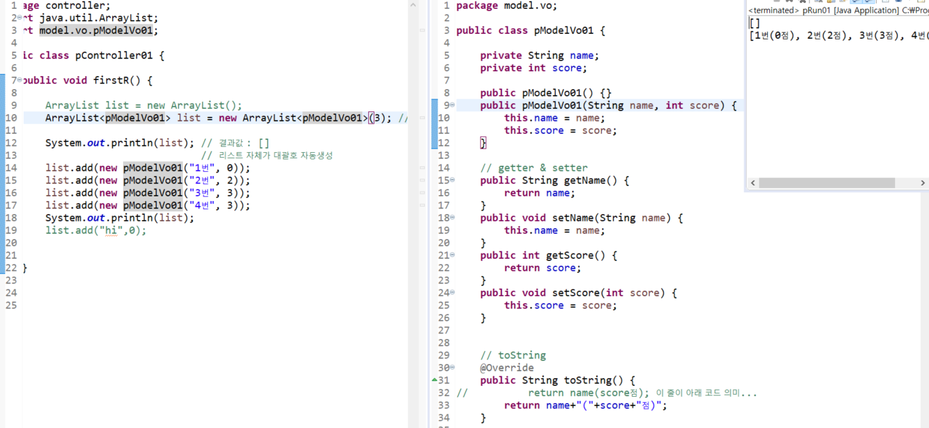The width and height of the screenshot is (929, 428).
Task: Click the '결과값 : []' comment on line 12
Action: 235,143
